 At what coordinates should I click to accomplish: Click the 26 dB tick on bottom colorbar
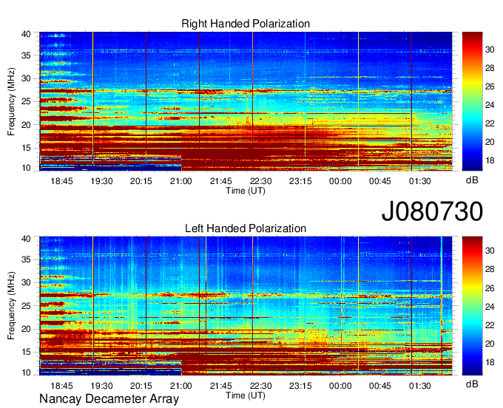(490, 288)
